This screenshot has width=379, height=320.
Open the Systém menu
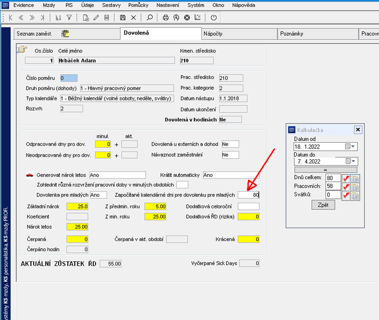pyautogui.click(x=196, y=5)
